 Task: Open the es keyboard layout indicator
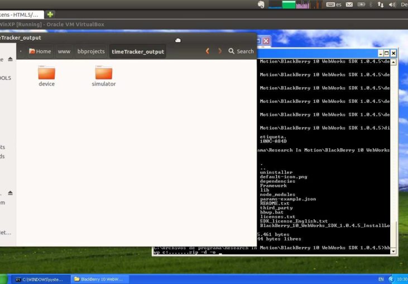(334, 4)
